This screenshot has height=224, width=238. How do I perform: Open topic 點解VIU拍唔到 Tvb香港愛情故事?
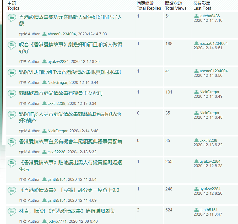coord(70,72)
